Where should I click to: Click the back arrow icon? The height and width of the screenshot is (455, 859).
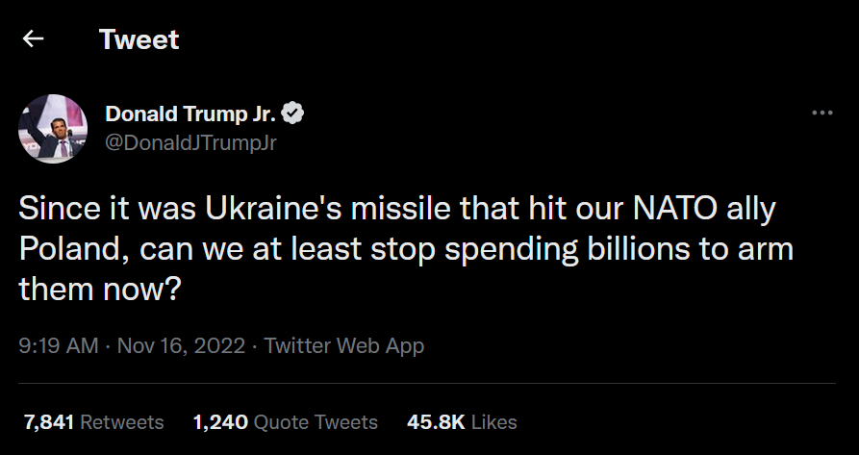pyautogui.click(x=34, y=39)
